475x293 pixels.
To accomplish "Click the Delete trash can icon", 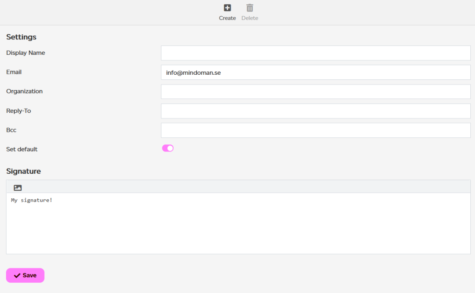I will point(250,8).
